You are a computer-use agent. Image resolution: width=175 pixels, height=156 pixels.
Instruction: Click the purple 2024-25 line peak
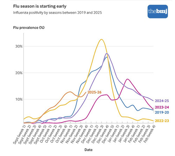(x=107, y=53)
